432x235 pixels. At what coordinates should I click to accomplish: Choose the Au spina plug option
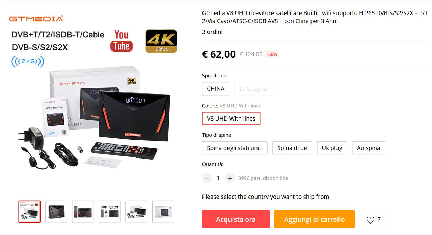tap(369, 148)
